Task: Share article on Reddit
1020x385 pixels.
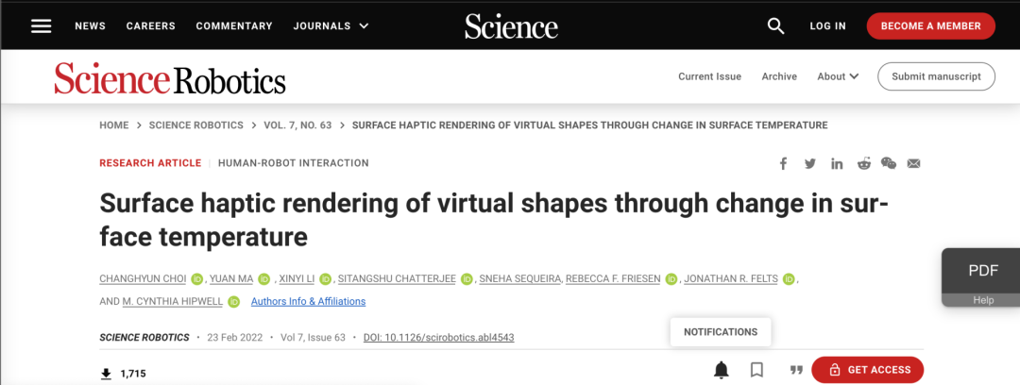Action: (x=863, y=163)
